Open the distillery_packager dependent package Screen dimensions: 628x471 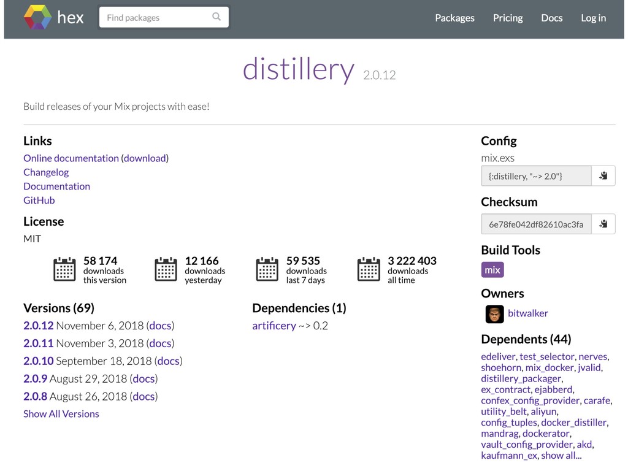(521, 378)
